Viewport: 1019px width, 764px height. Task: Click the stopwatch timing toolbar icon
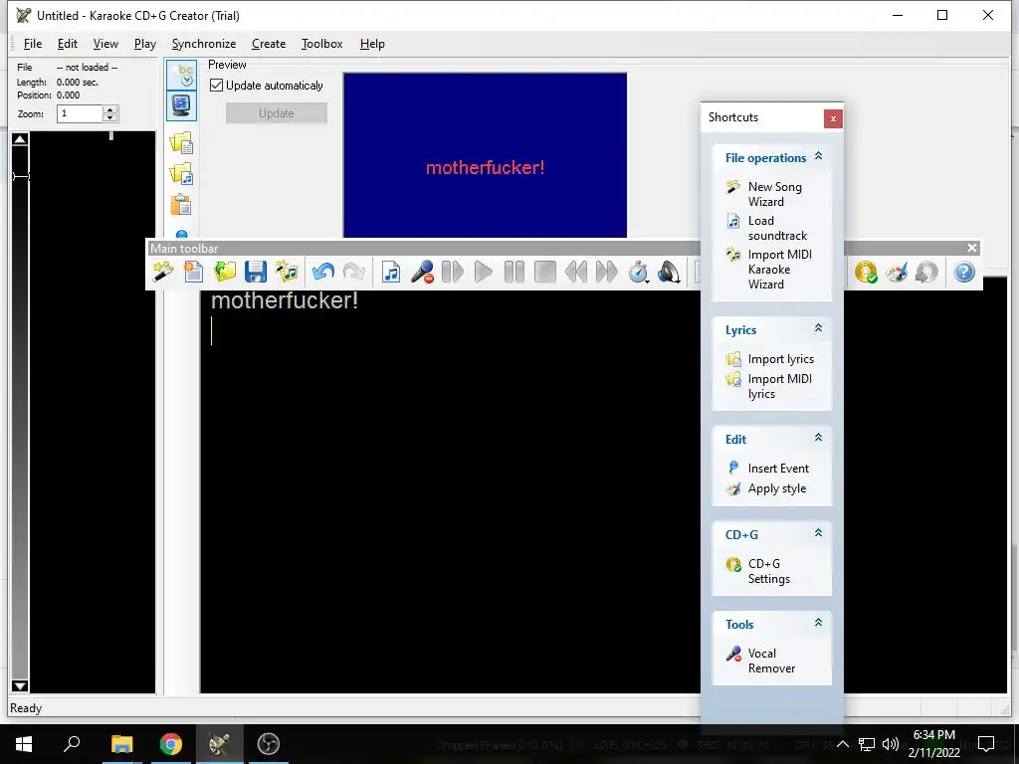coord(638,272)
